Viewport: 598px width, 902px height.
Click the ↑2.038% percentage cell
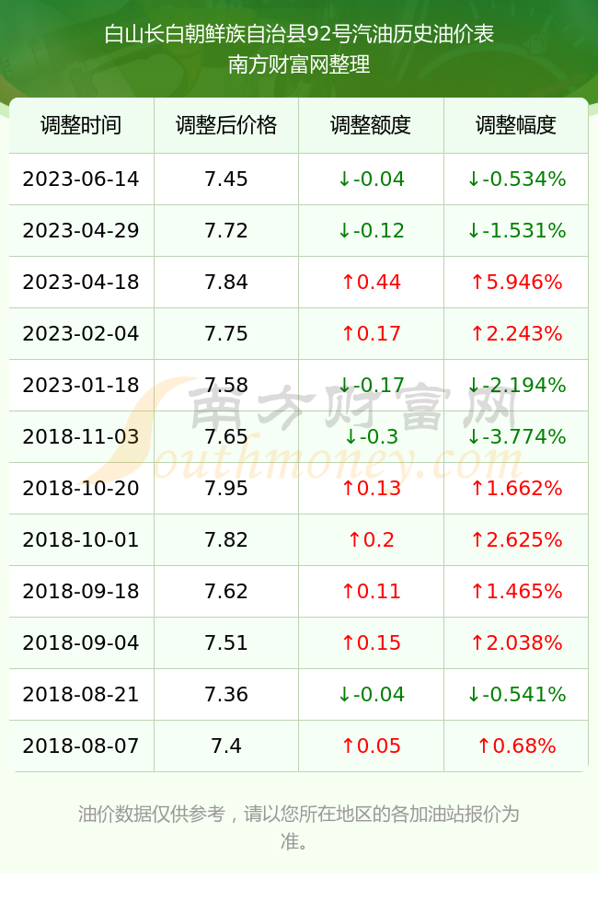pos(516,642)
